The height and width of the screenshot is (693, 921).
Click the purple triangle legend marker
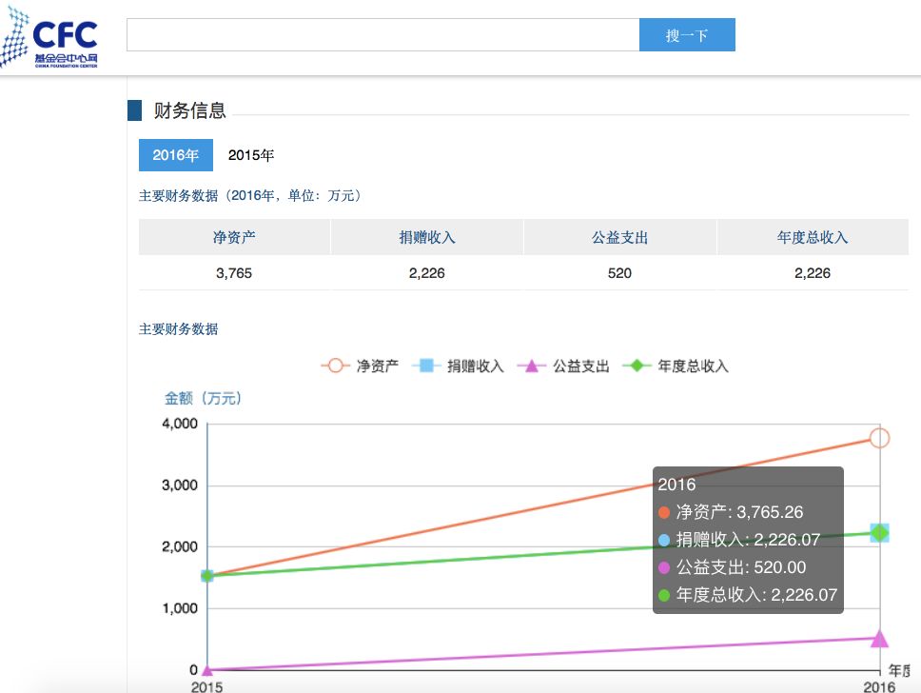[532, 366]
